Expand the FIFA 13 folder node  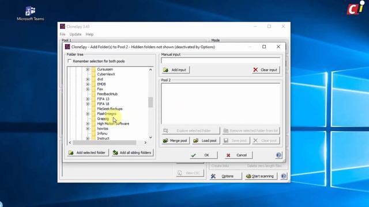[88, 99]
